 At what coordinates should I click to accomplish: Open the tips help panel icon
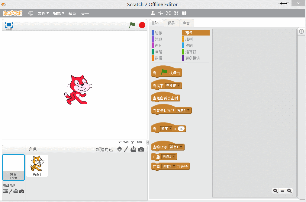(x=301, y=31)
